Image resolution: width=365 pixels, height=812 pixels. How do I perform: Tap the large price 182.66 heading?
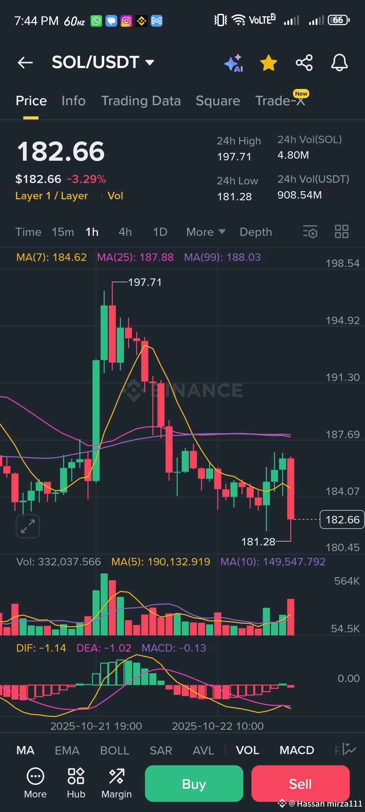[61, 151]
